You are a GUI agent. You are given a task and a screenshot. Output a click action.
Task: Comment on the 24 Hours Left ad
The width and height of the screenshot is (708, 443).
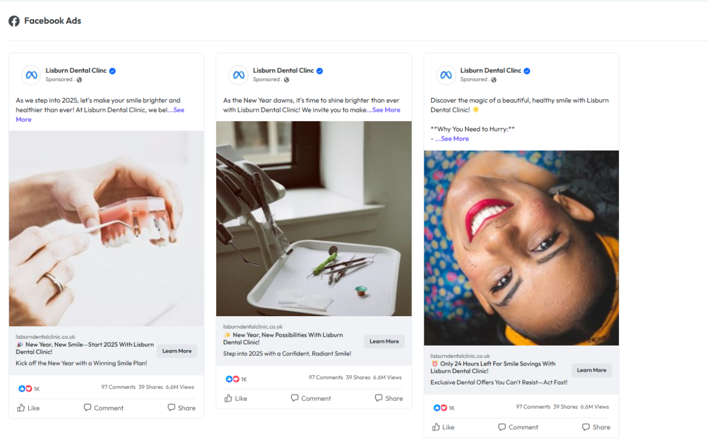518,427
